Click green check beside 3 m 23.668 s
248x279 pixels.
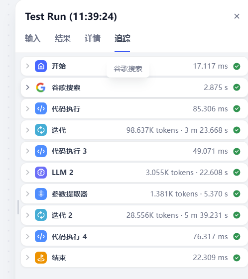click(x=237, y=130)
